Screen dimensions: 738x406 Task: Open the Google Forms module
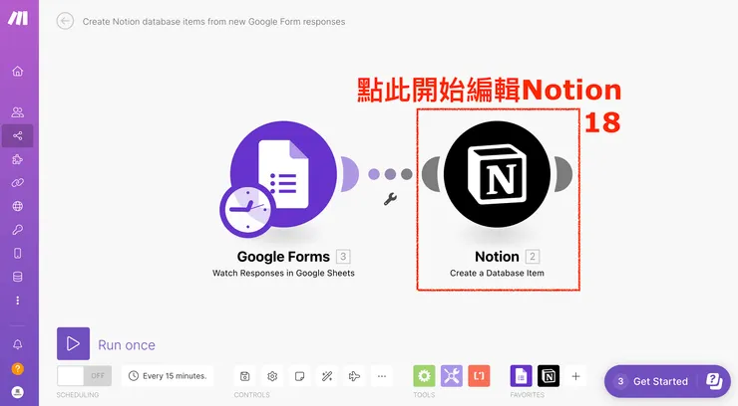pos(283,174)
